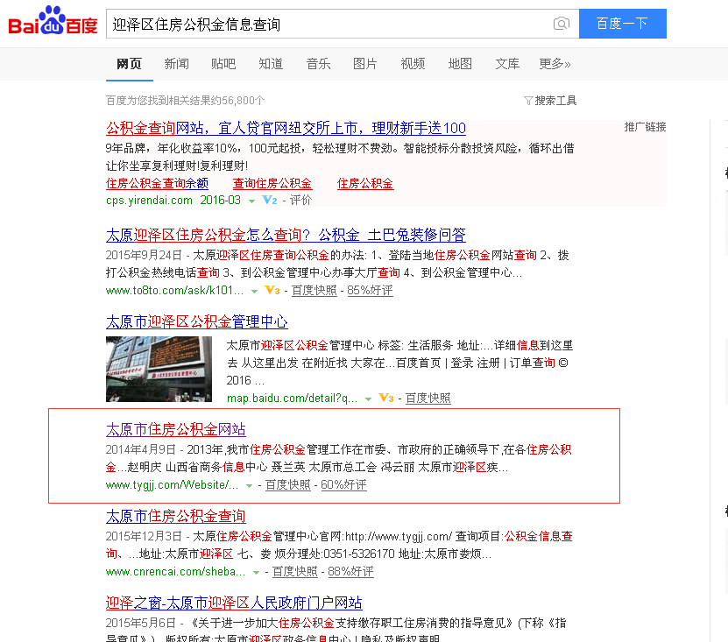Click V3 badge on to8to result
Viewport: 728px width, 642px height.
272,290
